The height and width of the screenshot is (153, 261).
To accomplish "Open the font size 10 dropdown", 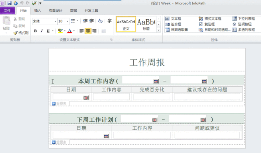I will click(x=67, y=21).
